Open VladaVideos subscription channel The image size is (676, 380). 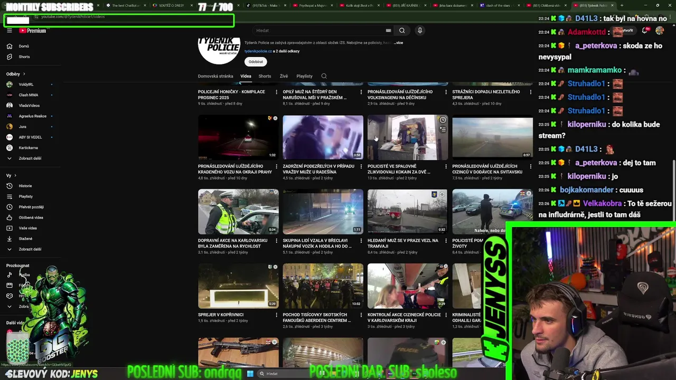click(x=29, y=106)
